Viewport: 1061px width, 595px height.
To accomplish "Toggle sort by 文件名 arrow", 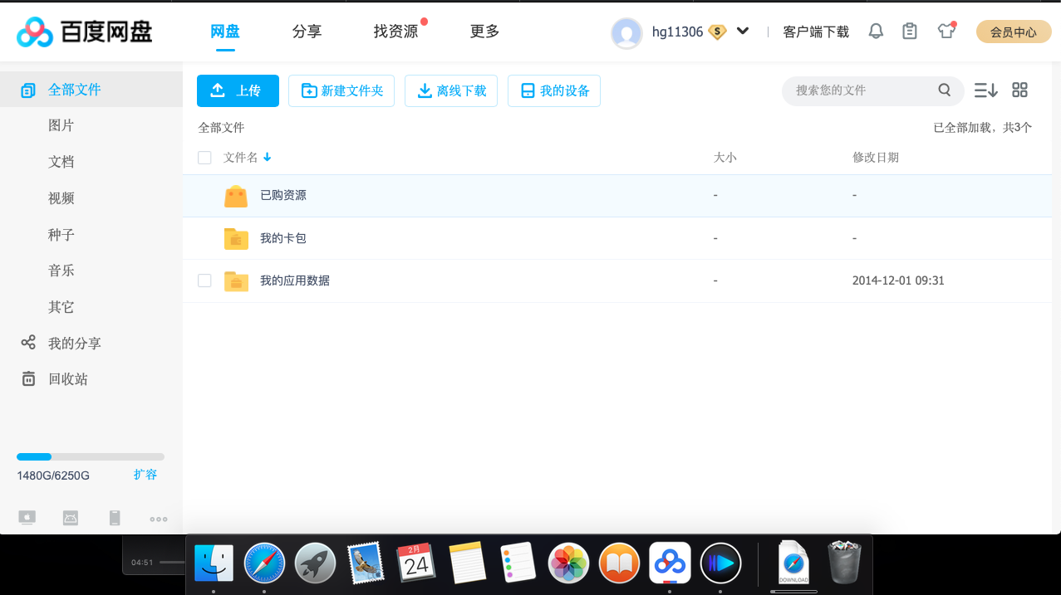I will click(x=268, y=158).
